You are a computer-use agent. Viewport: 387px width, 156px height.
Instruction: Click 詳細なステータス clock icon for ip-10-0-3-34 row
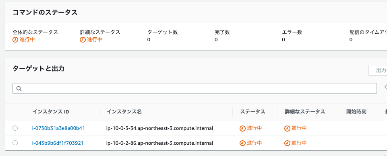pyautogui.click(x=287, y=128)
